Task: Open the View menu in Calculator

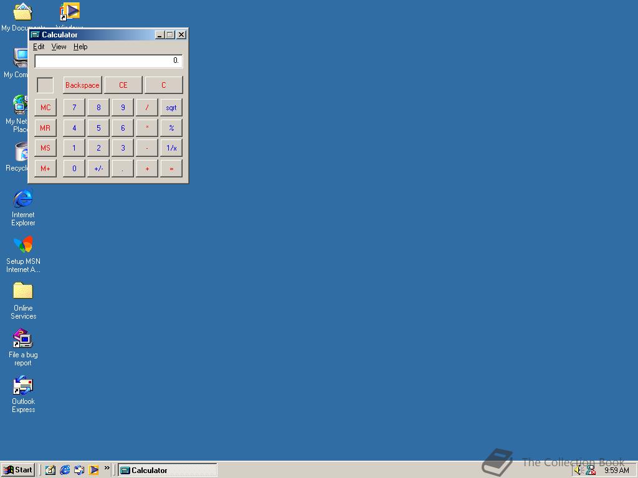Action: 59,47
